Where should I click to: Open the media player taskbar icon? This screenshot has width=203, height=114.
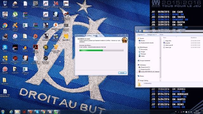click(x=50, y=112)
